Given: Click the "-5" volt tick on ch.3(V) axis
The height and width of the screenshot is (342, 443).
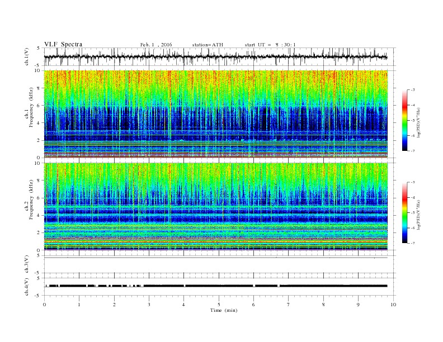Looking at the screenshot, I should point(37,273).
